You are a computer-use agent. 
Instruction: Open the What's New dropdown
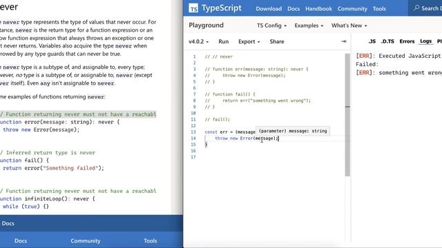pos(349,25)
